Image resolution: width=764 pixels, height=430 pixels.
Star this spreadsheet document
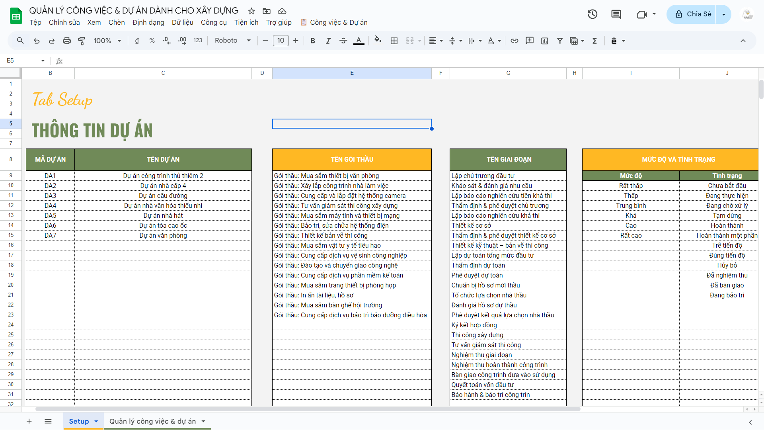[x=251, y=11]
